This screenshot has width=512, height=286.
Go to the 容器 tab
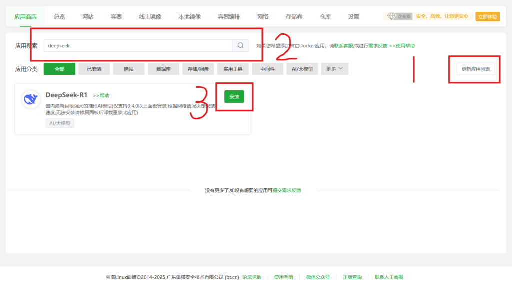(x=116, y=17)
